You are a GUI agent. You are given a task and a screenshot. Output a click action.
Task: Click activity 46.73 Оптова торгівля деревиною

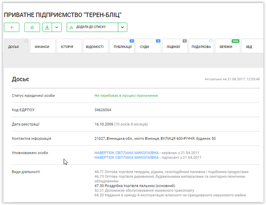(170, 179)
